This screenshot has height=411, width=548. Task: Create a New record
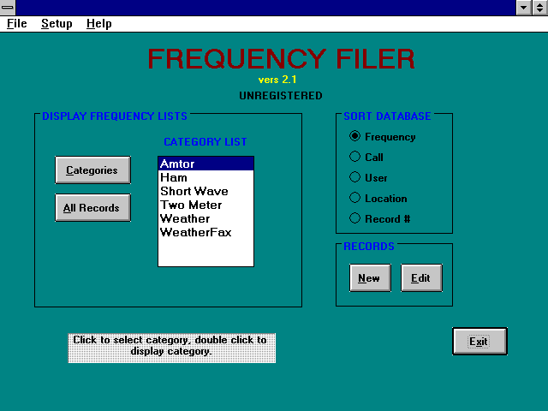tap(369, 278)
